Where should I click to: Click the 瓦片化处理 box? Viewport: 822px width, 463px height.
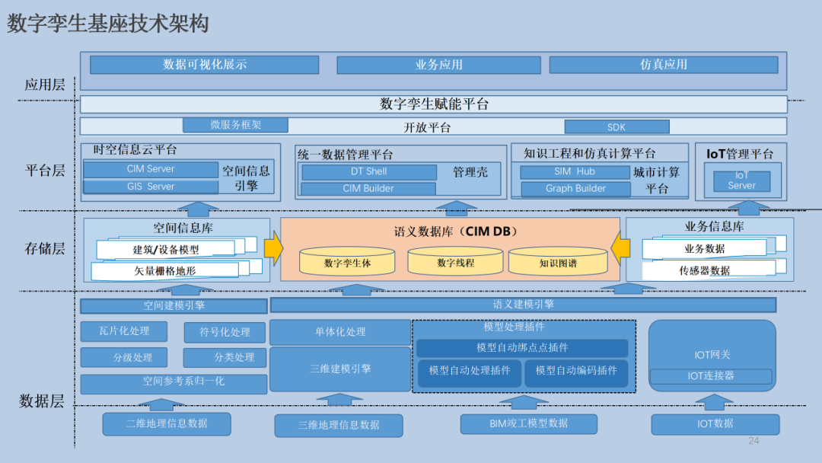[124, 330]
